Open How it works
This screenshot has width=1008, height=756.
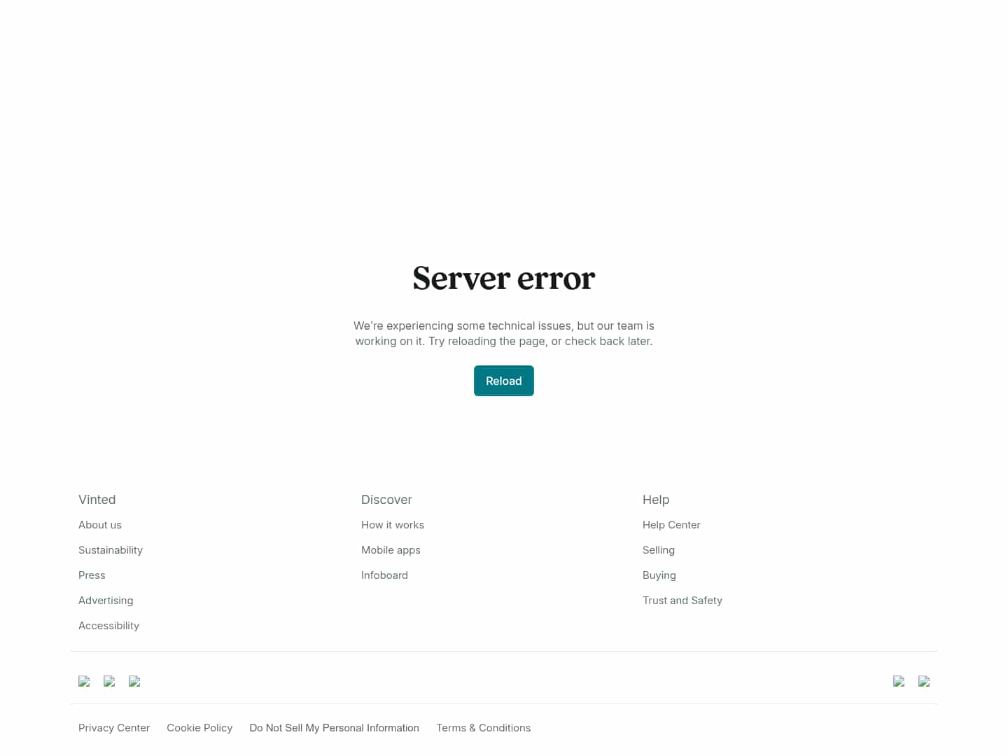(x=393, y=524)
